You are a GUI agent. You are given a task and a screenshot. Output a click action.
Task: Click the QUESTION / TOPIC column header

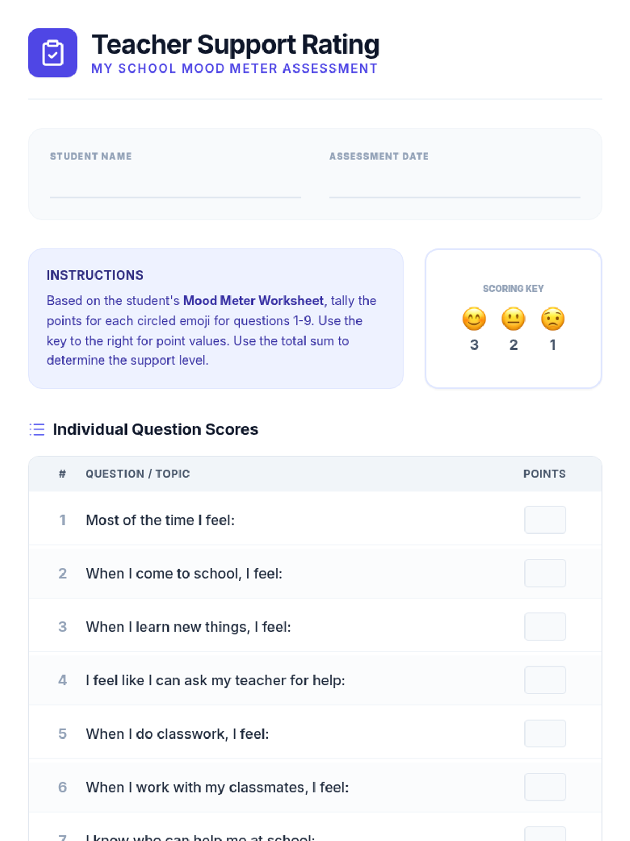(x=138, y=474)
